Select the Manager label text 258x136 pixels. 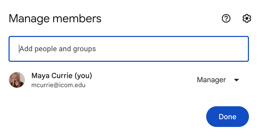211,80
